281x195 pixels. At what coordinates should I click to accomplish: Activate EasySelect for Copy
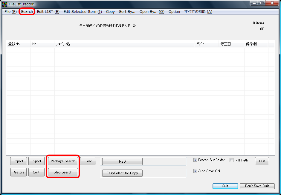click(122, 173)
